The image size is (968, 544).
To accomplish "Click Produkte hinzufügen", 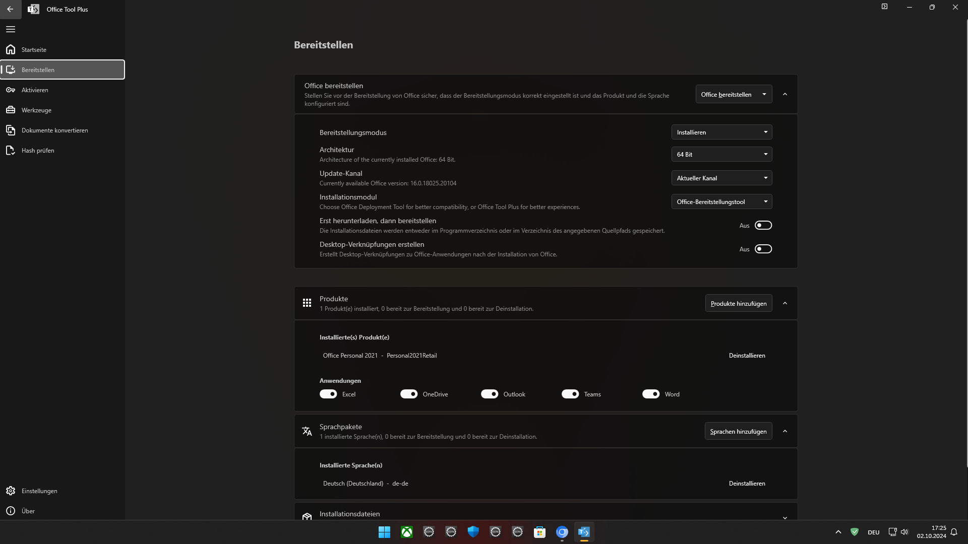I will pyautogui.click(x=739, y=303).
